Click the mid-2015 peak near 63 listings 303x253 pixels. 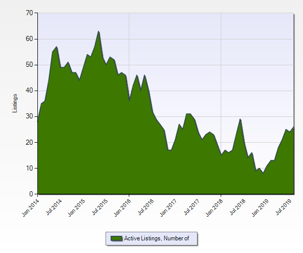pos(98,31)
